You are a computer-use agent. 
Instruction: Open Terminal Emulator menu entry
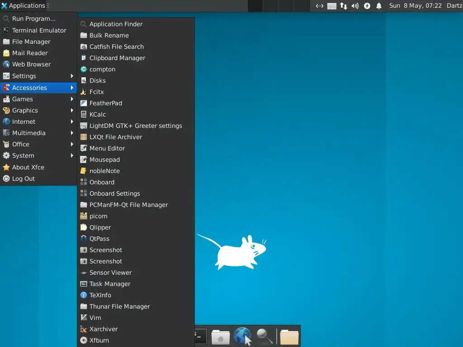click(x=38, y=30)
